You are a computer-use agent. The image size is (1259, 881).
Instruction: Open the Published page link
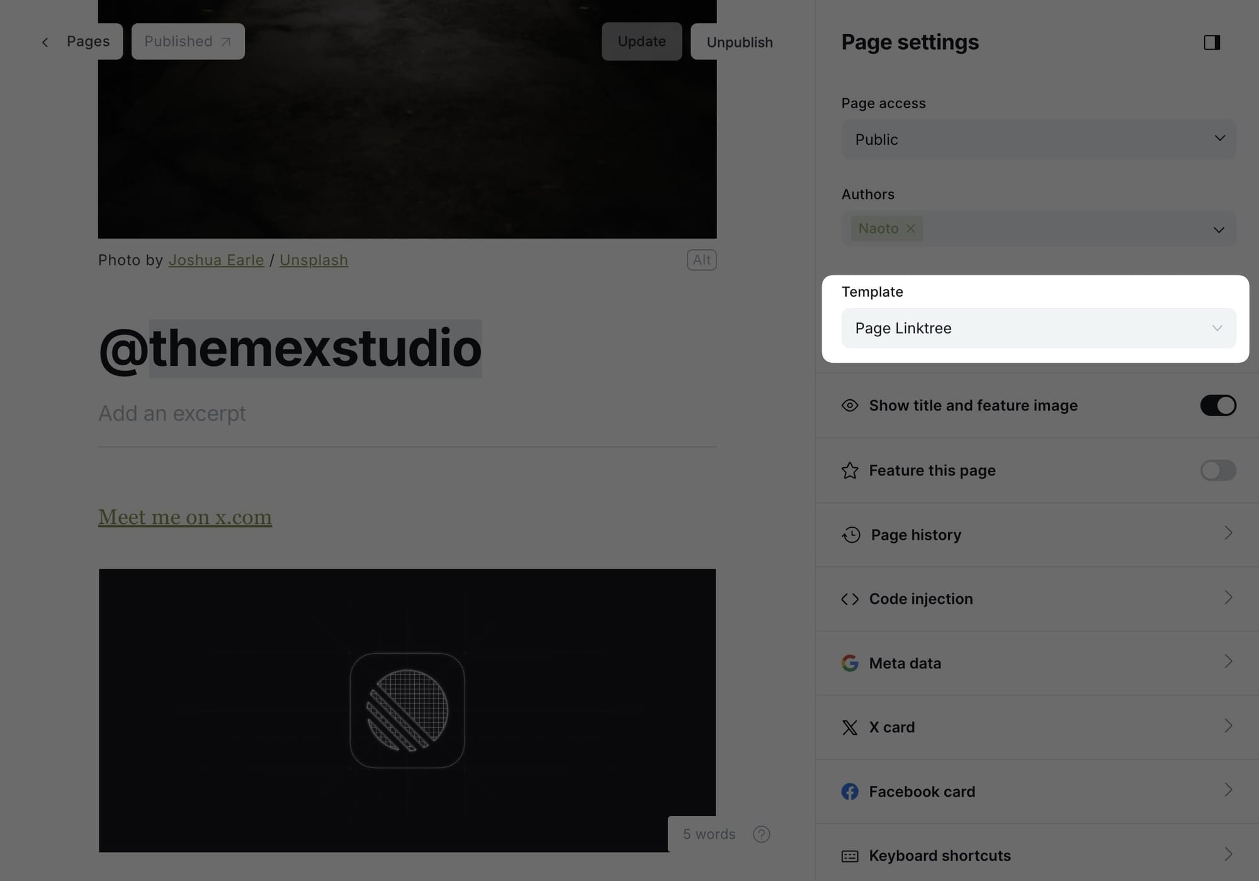[188, 42]
